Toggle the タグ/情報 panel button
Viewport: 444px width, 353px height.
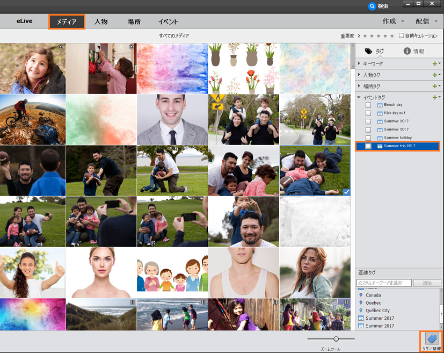(431, 338)
